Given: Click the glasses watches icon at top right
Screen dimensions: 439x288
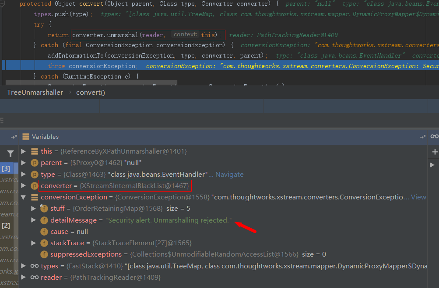Looking at the screenshot, I should (434, 137).
